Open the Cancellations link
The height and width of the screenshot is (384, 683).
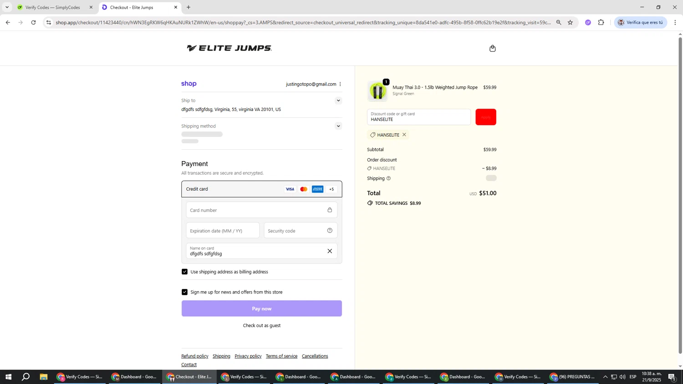click(315, 356)
